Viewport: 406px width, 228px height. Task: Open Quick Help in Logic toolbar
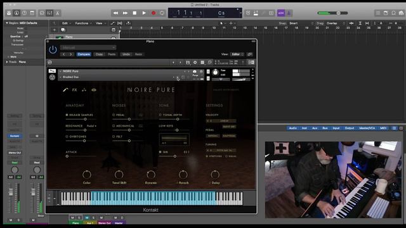tap(24, 13)
